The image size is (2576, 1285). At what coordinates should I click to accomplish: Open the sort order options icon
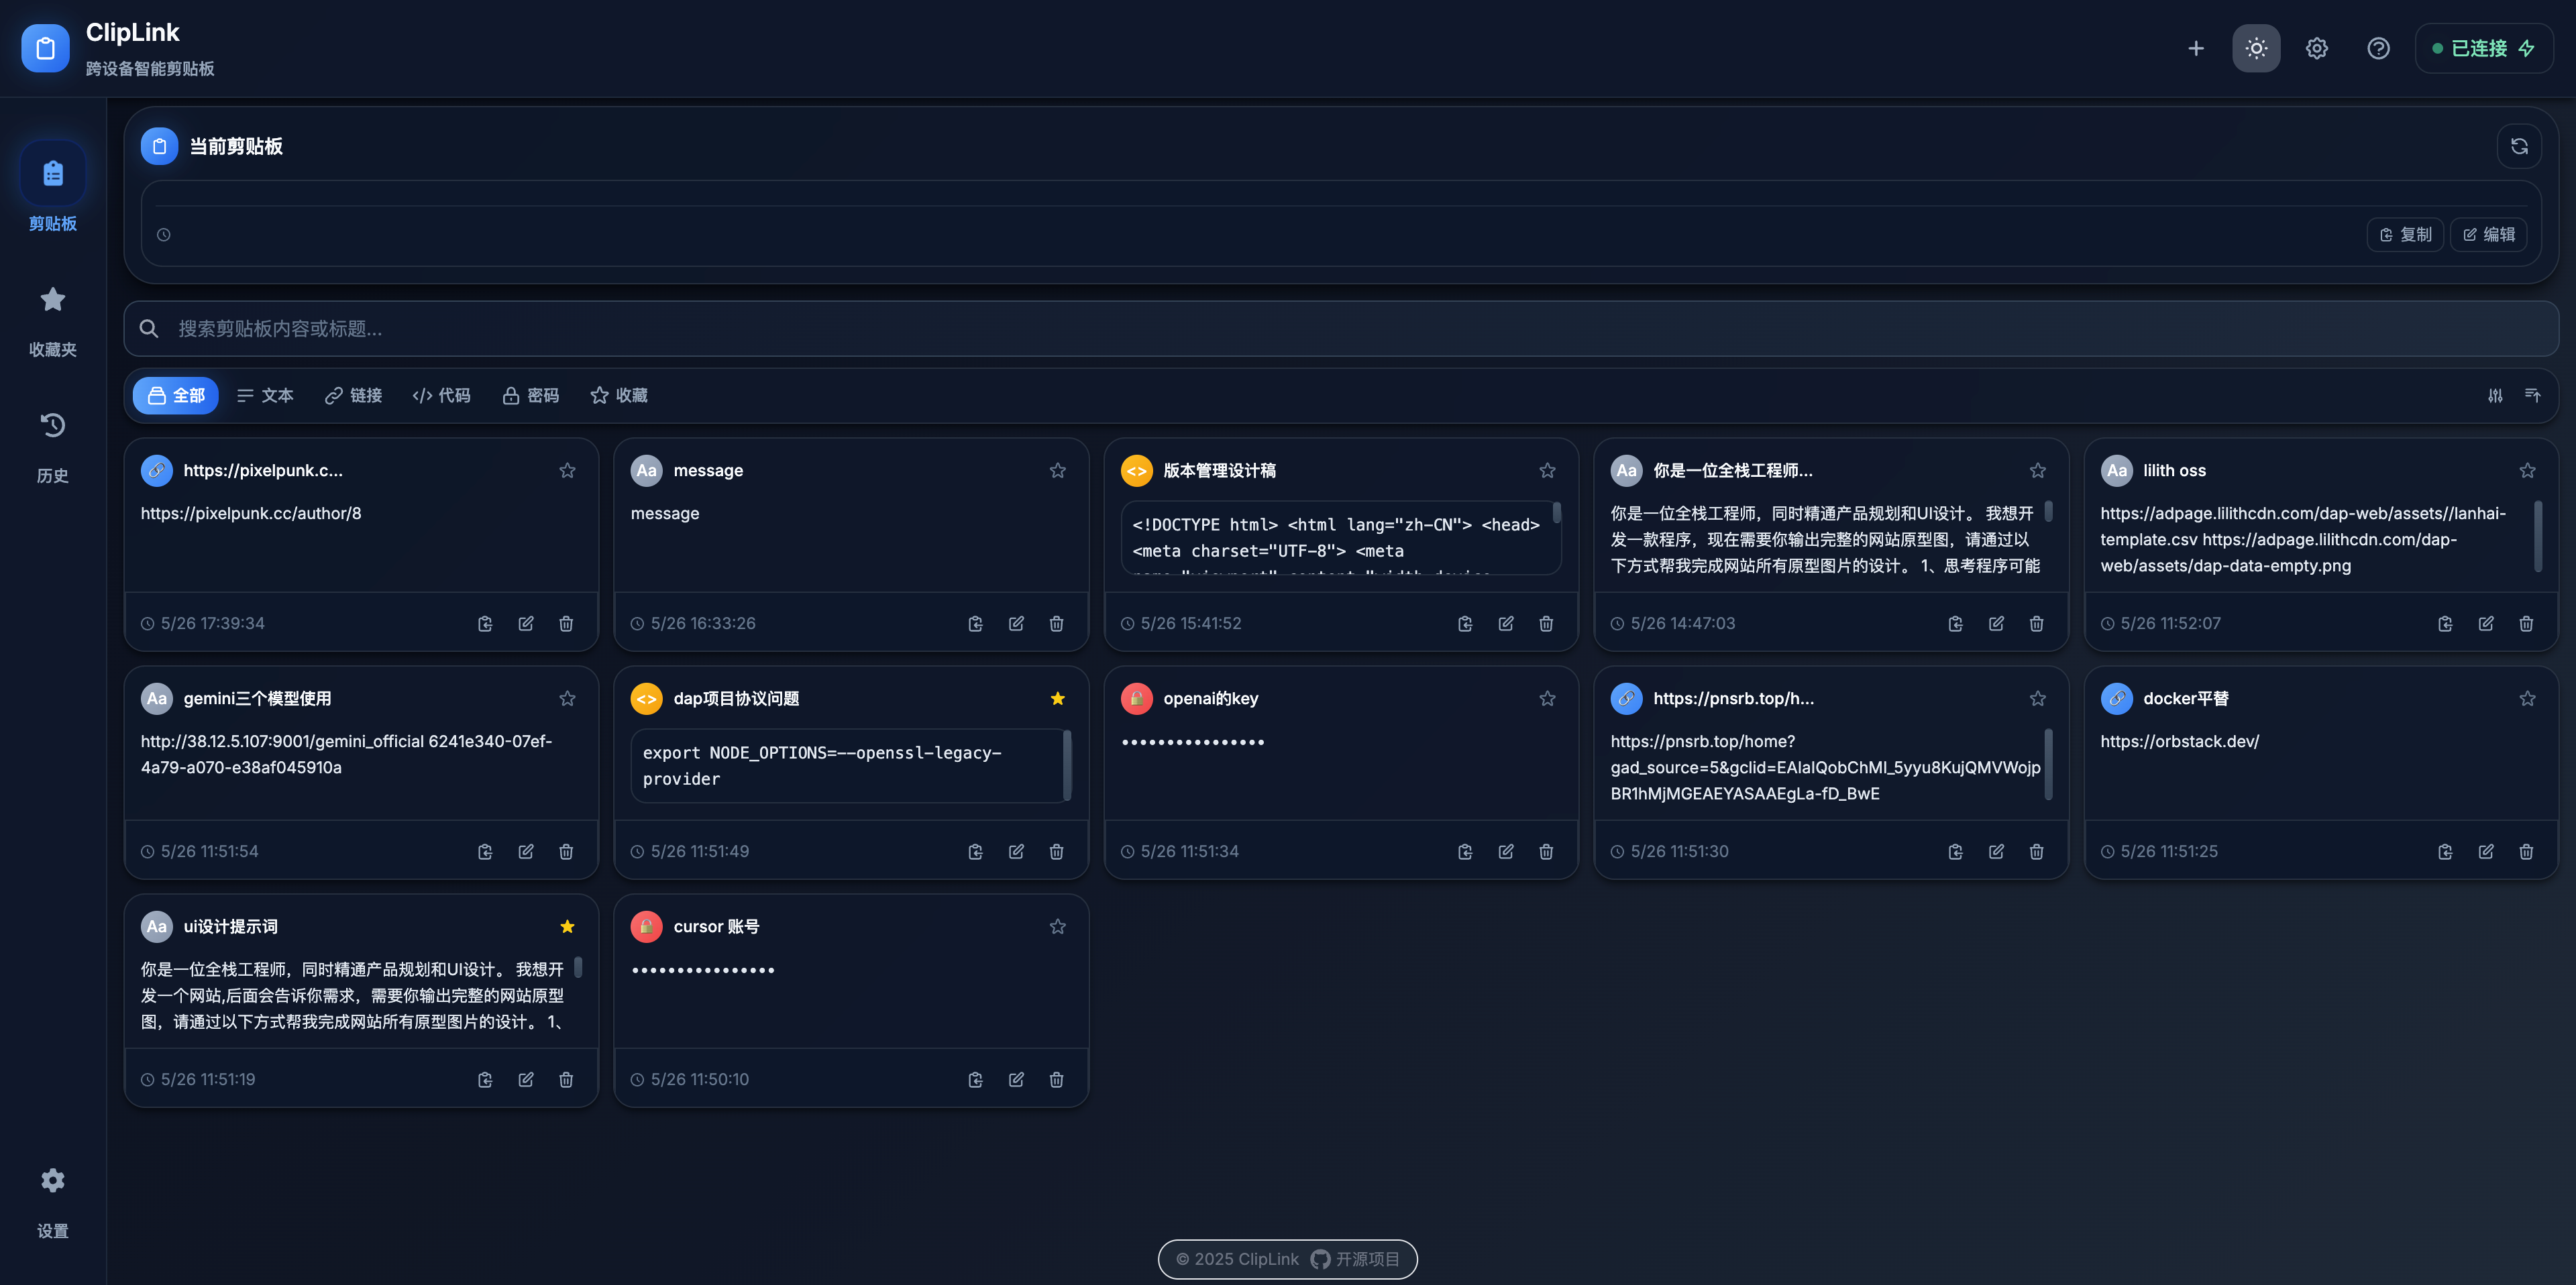pyautogui.click(x=2532, y=395)
